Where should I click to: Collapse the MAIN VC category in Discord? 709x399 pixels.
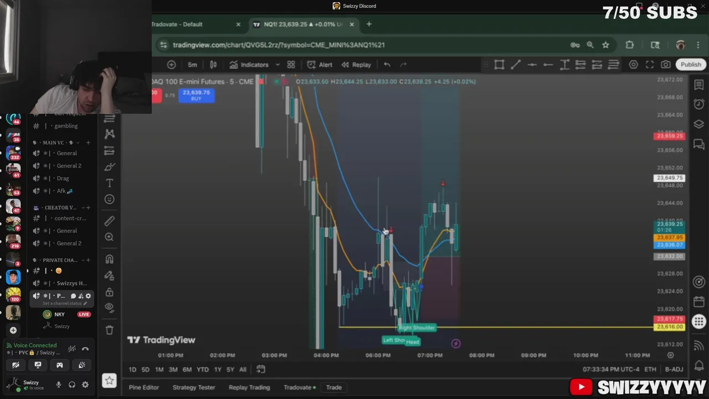[56, 142]
